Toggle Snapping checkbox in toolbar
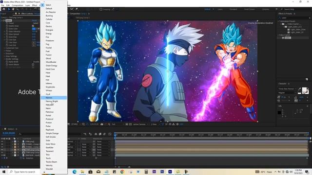This screenshot has width=312, height=175. [x=101, y=9]
